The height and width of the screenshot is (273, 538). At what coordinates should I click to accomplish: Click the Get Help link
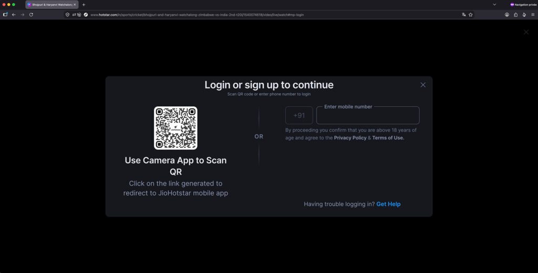coord(388,204)
